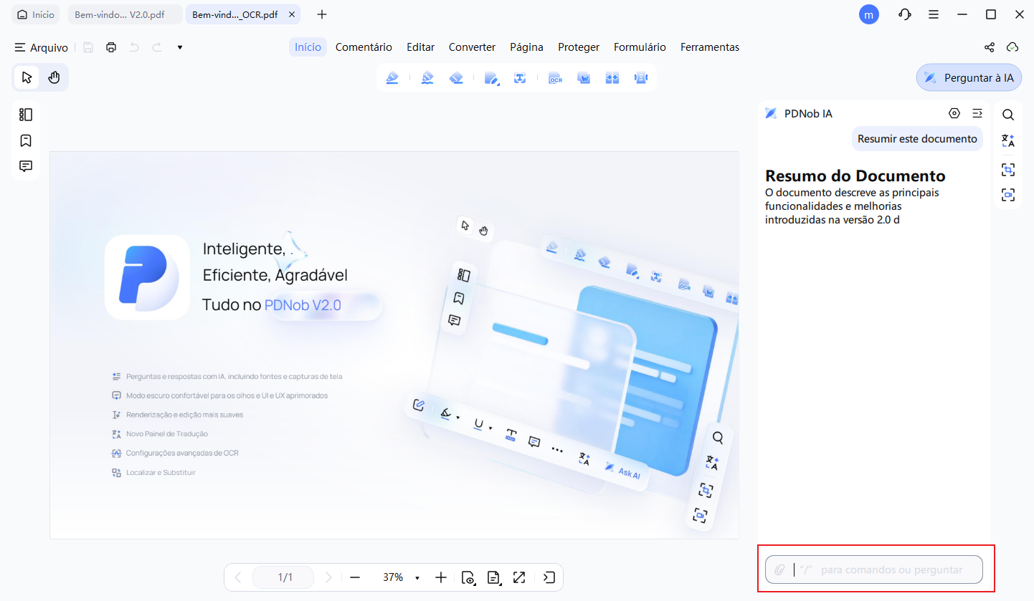Open the bookmarks panel in left sidebar

point(27,140)
